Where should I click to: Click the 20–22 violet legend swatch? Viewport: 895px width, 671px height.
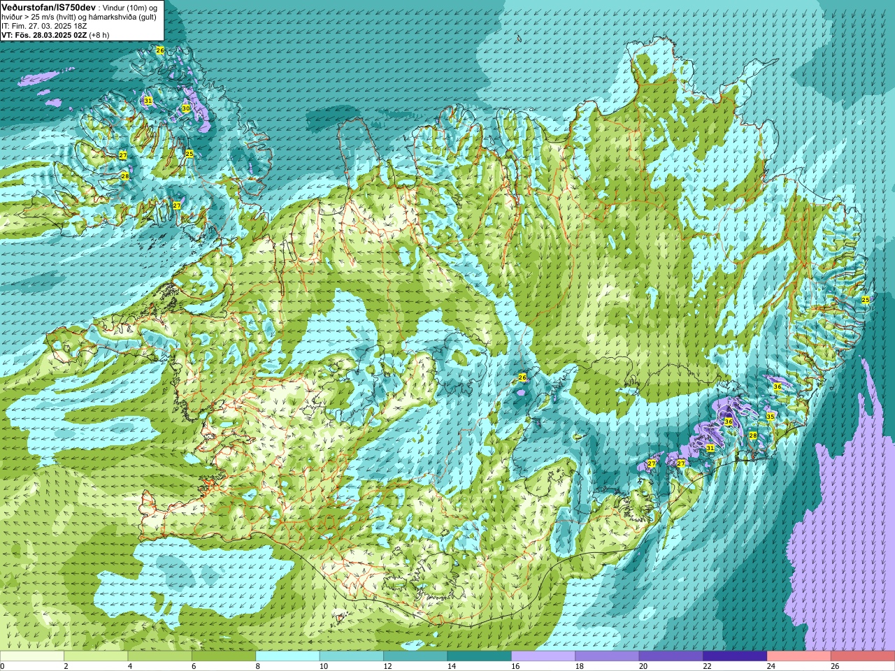(x=671, y=656)
